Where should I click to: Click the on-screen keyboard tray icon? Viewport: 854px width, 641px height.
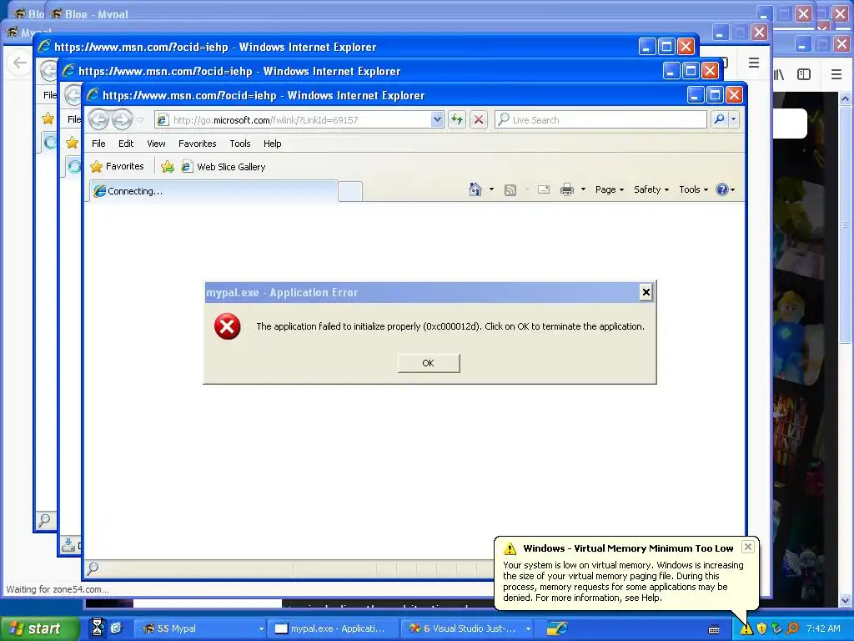coord(714,629)
